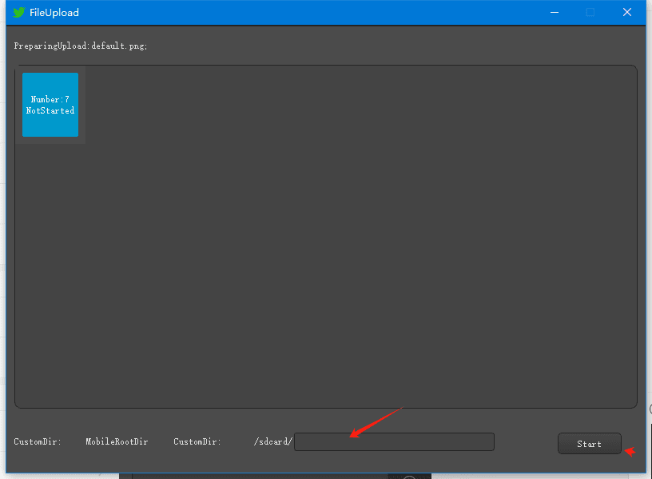Start the upload with the Start button
This screenshot has width=652, height=479.
589,444
